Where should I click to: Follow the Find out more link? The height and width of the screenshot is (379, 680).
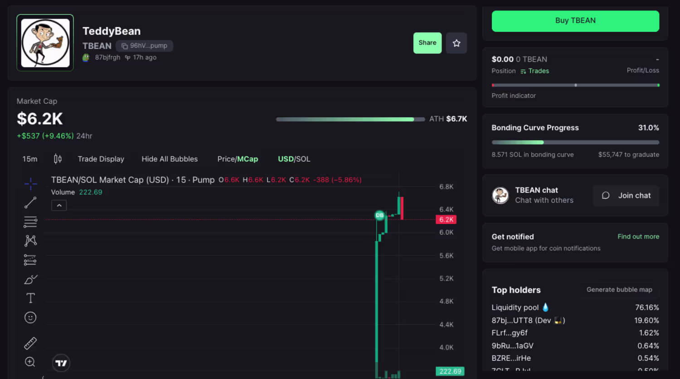(x=638, y=237)
